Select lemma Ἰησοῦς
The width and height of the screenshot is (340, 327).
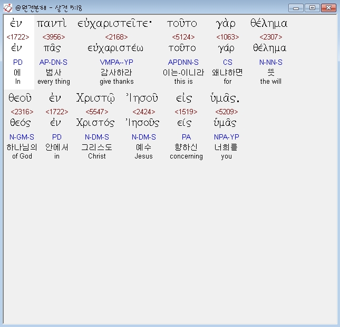click(x=142, y=123)
